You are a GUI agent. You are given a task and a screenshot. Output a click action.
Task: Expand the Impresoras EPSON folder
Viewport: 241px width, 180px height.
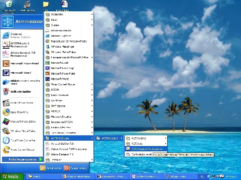coord(69,122)
